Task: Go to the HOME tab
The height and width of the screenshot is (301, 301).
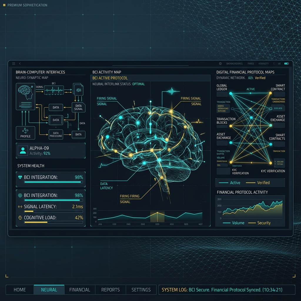Action: tap(20, 290)
